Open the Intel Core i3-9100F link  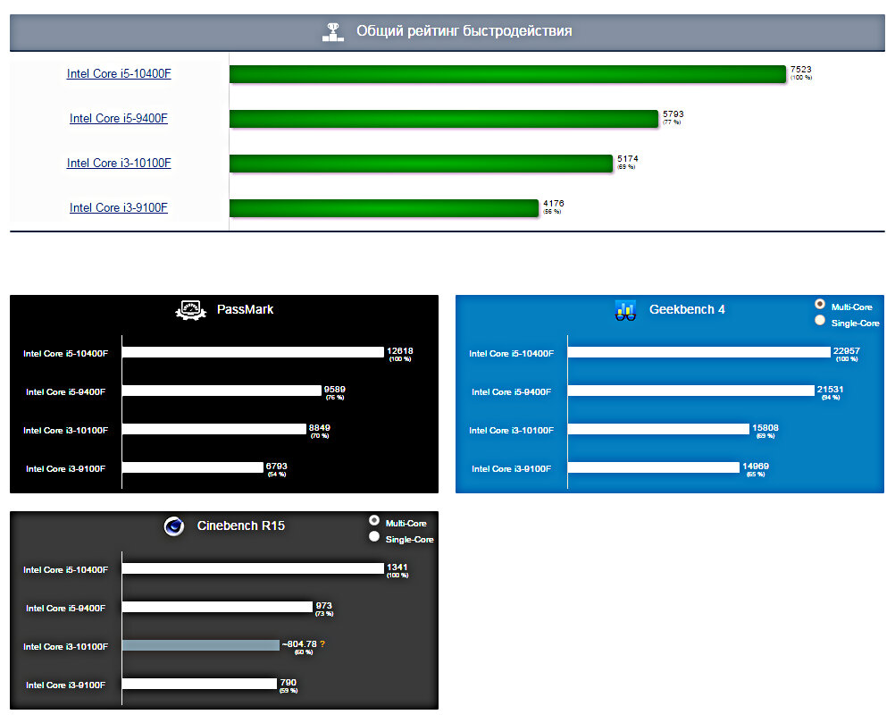[119, 207]
